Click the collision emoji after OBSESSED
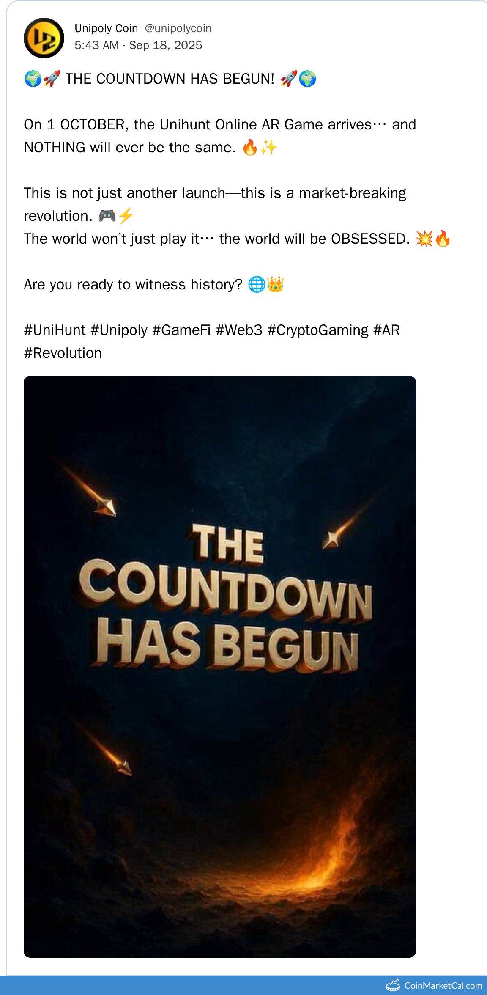The height and width of the screenshot is (995, 487). tap(424, 239)
